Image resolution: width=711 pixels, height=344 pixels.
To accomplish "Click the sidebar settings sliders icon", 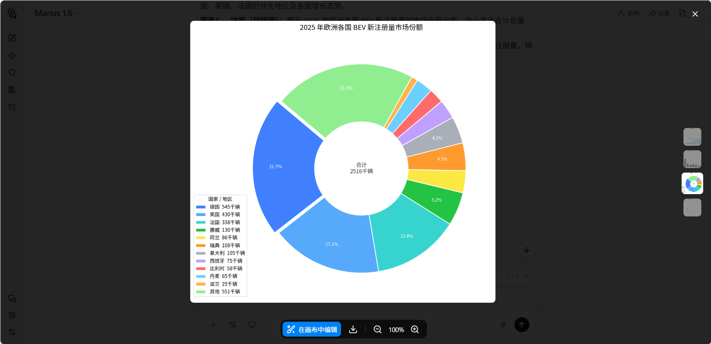I will (x=12, y=332).
